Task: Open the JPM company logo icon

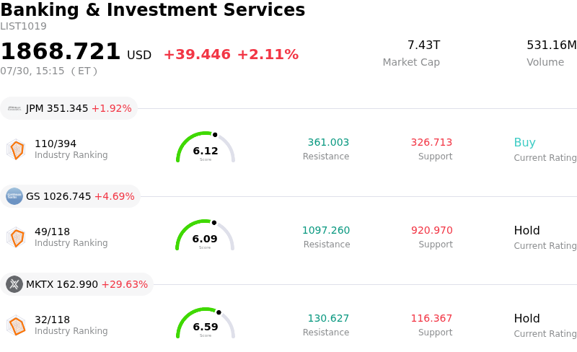Action: [x=14, y=109]
